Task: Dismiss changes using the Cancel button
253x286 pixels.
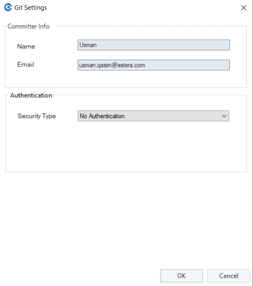Action: point(228,276)
